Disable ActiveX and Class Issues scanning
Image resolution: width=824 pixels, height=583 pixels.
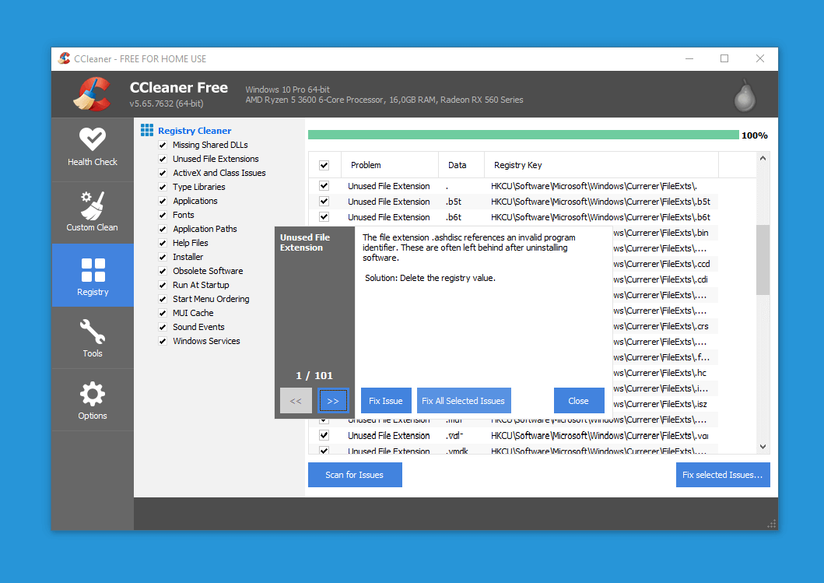click(x=163, y=173)
